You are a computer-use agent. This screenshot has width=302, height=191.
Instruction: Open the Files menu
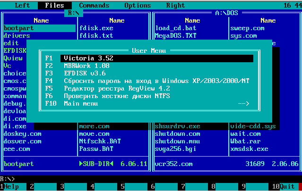(x=54, y=5)
